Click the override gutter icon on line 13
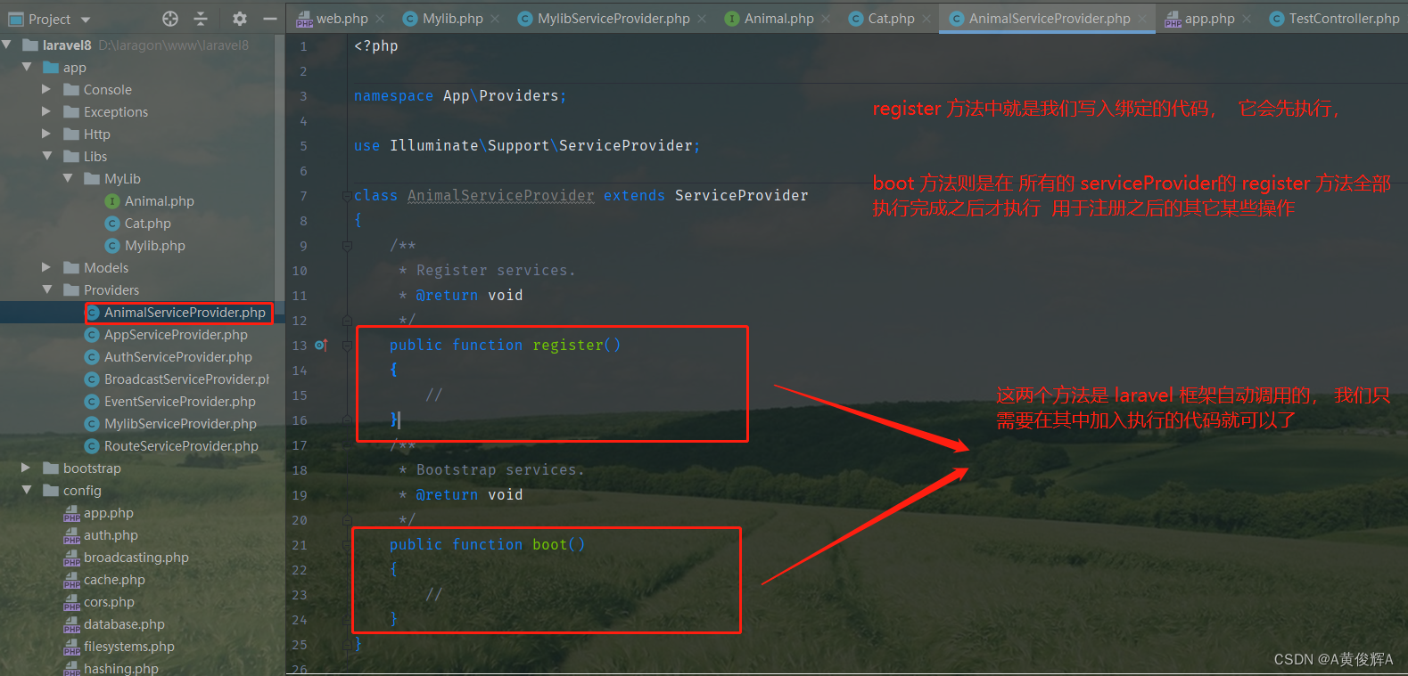This screenshot has width=1408, height=676. (321, 345)
